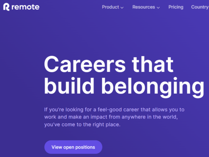Screen dimensions: 209x157
Task: Click the word Careers in headline
Action: tap(85, 64)
